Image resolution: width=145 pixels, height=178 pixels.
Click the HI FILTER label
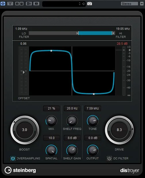click(121, 35)
